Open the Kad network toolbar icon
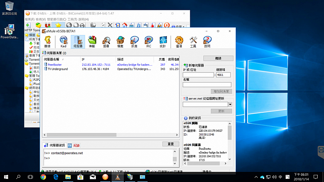 (x=63, y=42)
